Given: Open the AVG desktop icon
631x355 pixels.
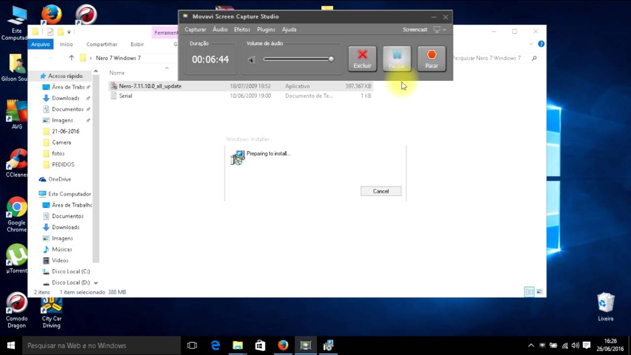Looking at the screenshot, I should point(17,114).
